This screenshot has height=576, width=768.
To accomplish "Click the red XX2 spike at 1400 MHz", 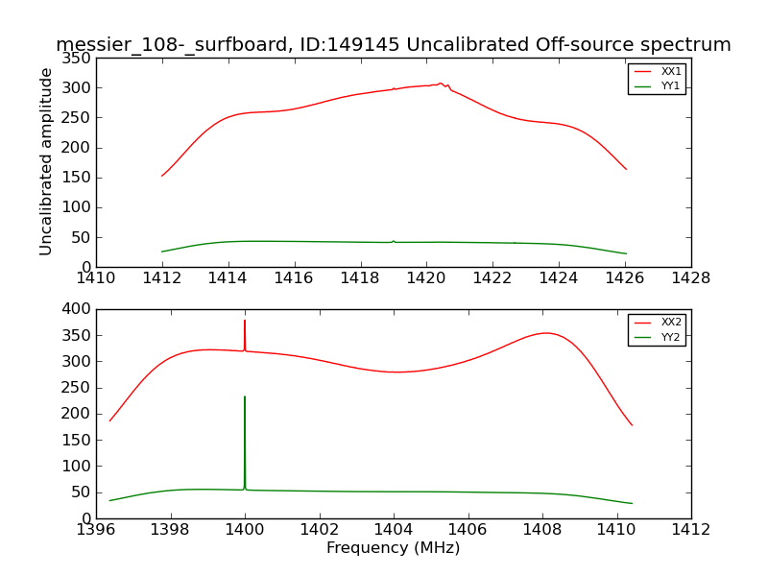I will (245, 335).
